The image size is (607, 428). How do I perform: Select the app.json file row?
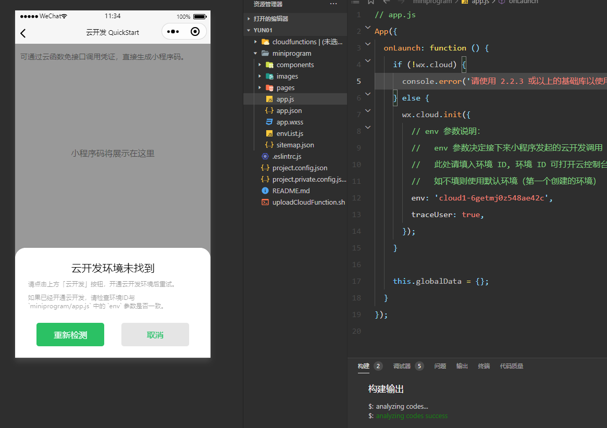point(295,111)
